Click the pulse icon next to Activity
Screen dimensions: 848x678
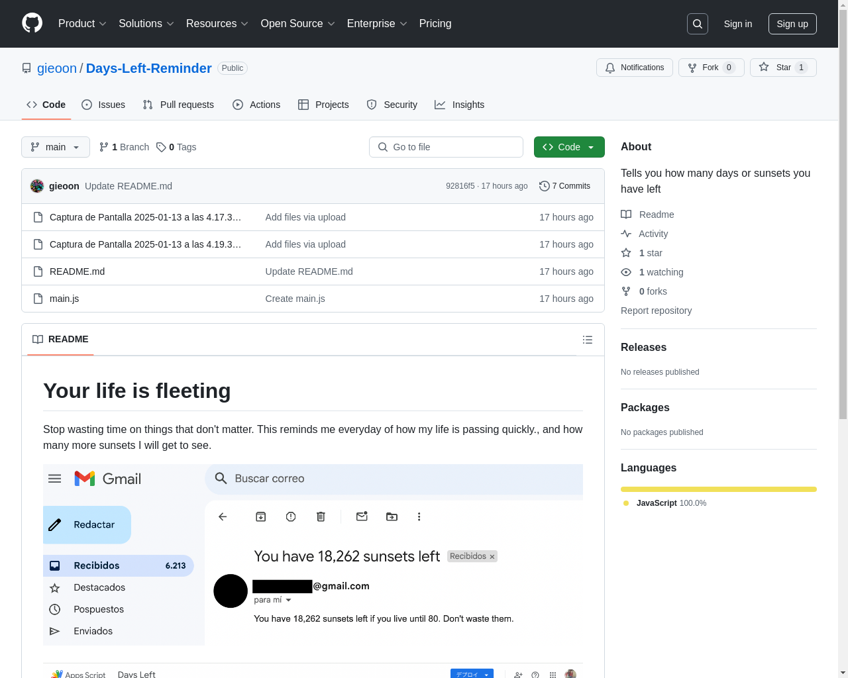pos(626,234)
